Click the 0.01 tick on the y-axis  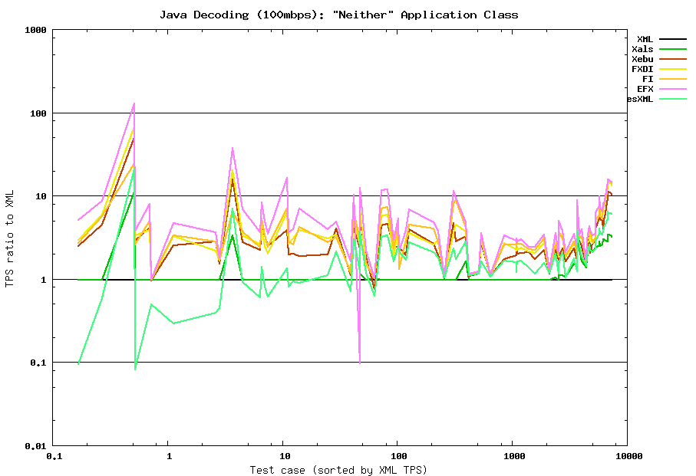36,445
